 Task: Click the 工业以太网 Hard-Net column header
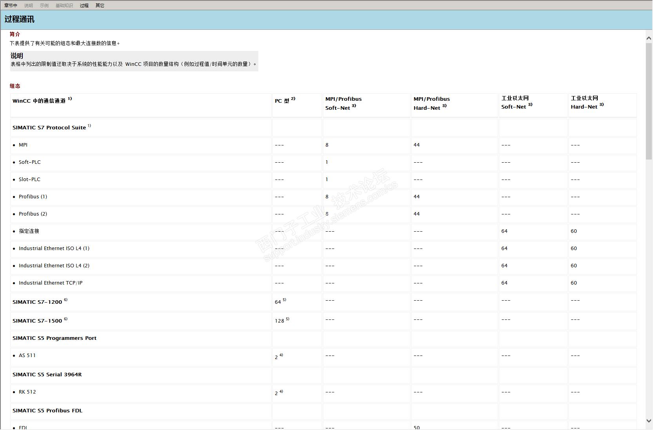coord(587,102)
